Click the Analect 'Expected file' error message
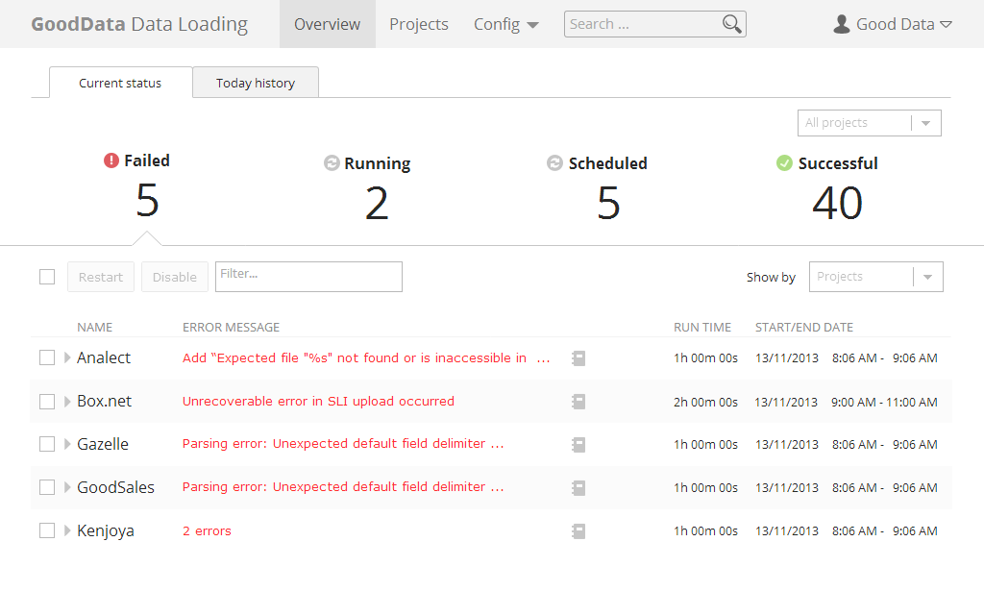Image resolution: width=984 pixels, height=591 pixels. [366, 358]
